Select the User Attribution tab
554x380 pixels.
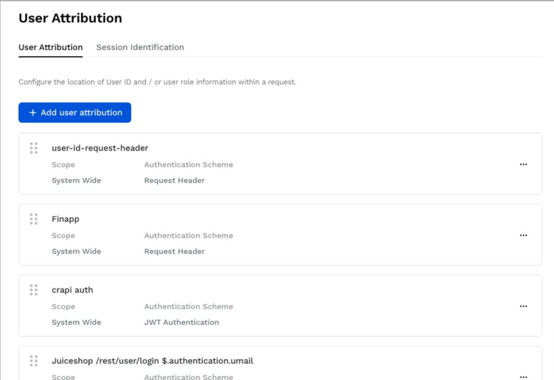click(x=50, y=47)
